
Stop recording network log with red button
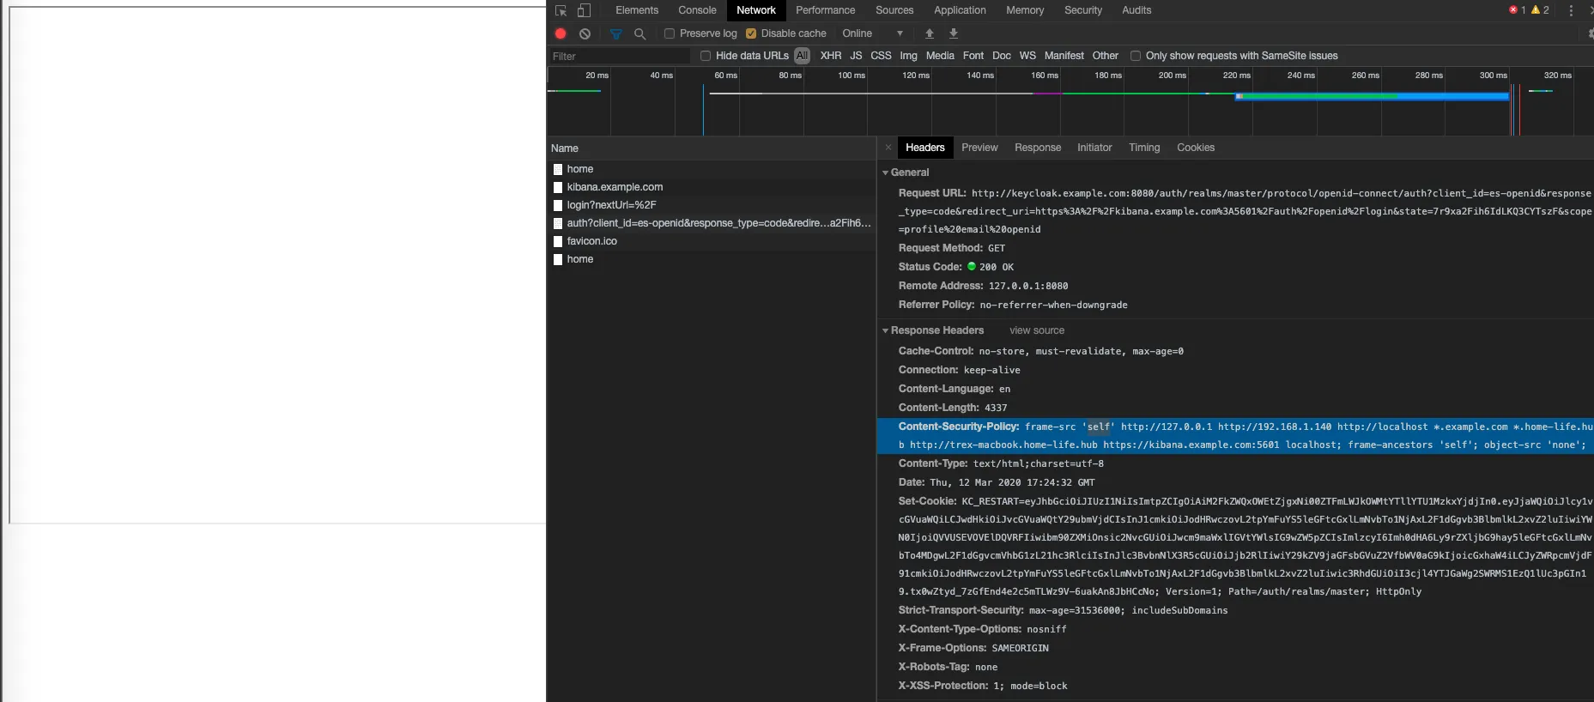click(561, 33)
